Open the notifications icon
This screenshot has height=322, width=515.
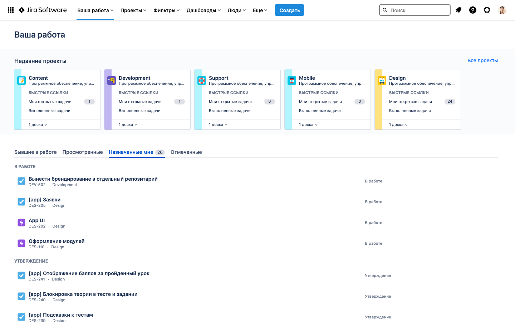pos(458,10)
